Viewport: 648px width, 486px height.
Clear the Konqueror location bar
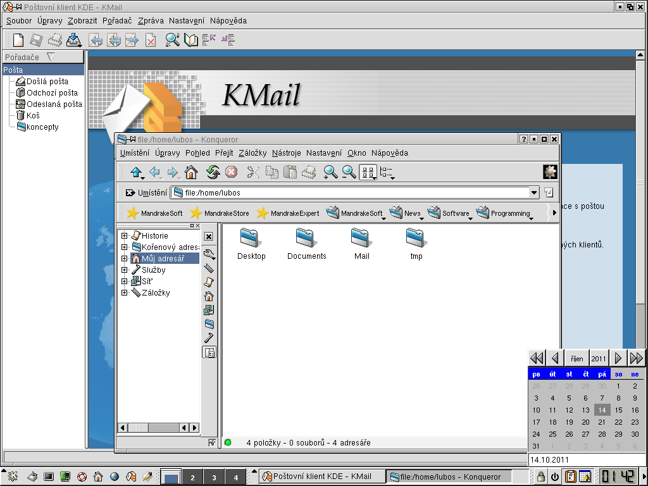click(x=130, y=192)
